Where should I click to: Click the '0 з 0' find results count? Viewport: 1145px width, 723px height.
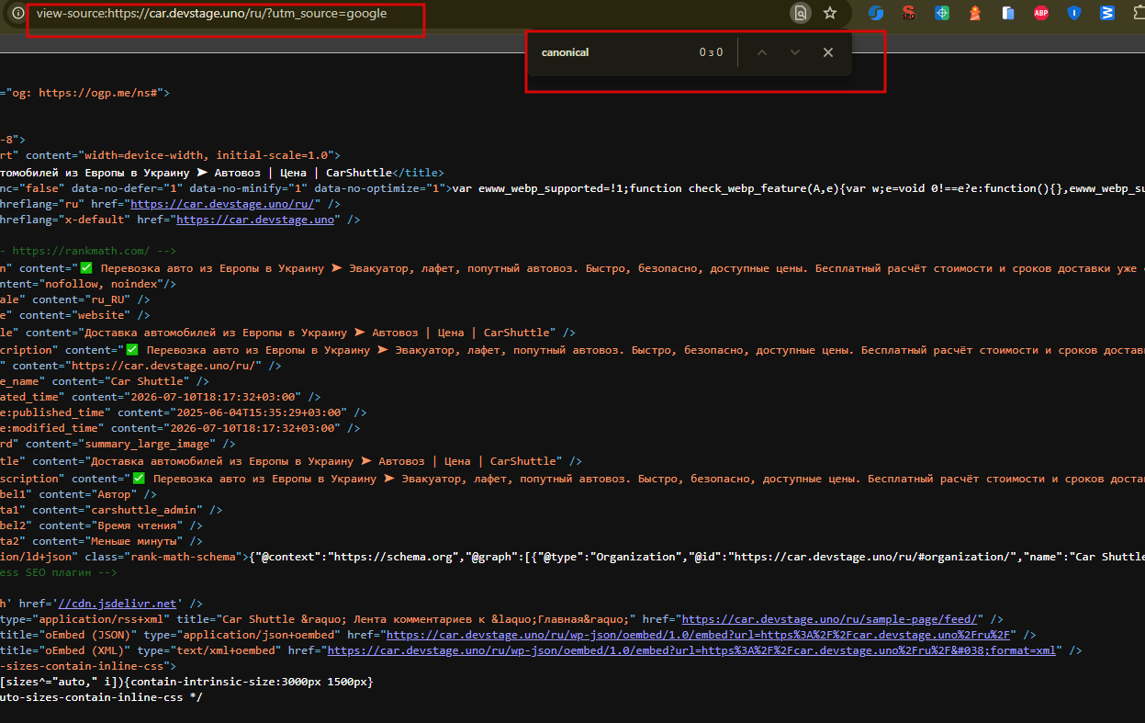711,52
